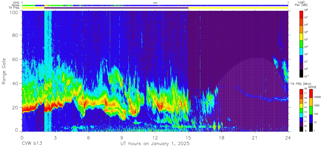Click the '10000' tick on NOISE colorbar
Screen dimensions: 324x149
coord(317,97)
